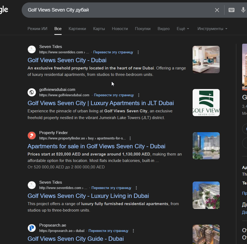Switch to Видео tab
Viewport: 247px width, 244px height.
click(x=163, y=29)
